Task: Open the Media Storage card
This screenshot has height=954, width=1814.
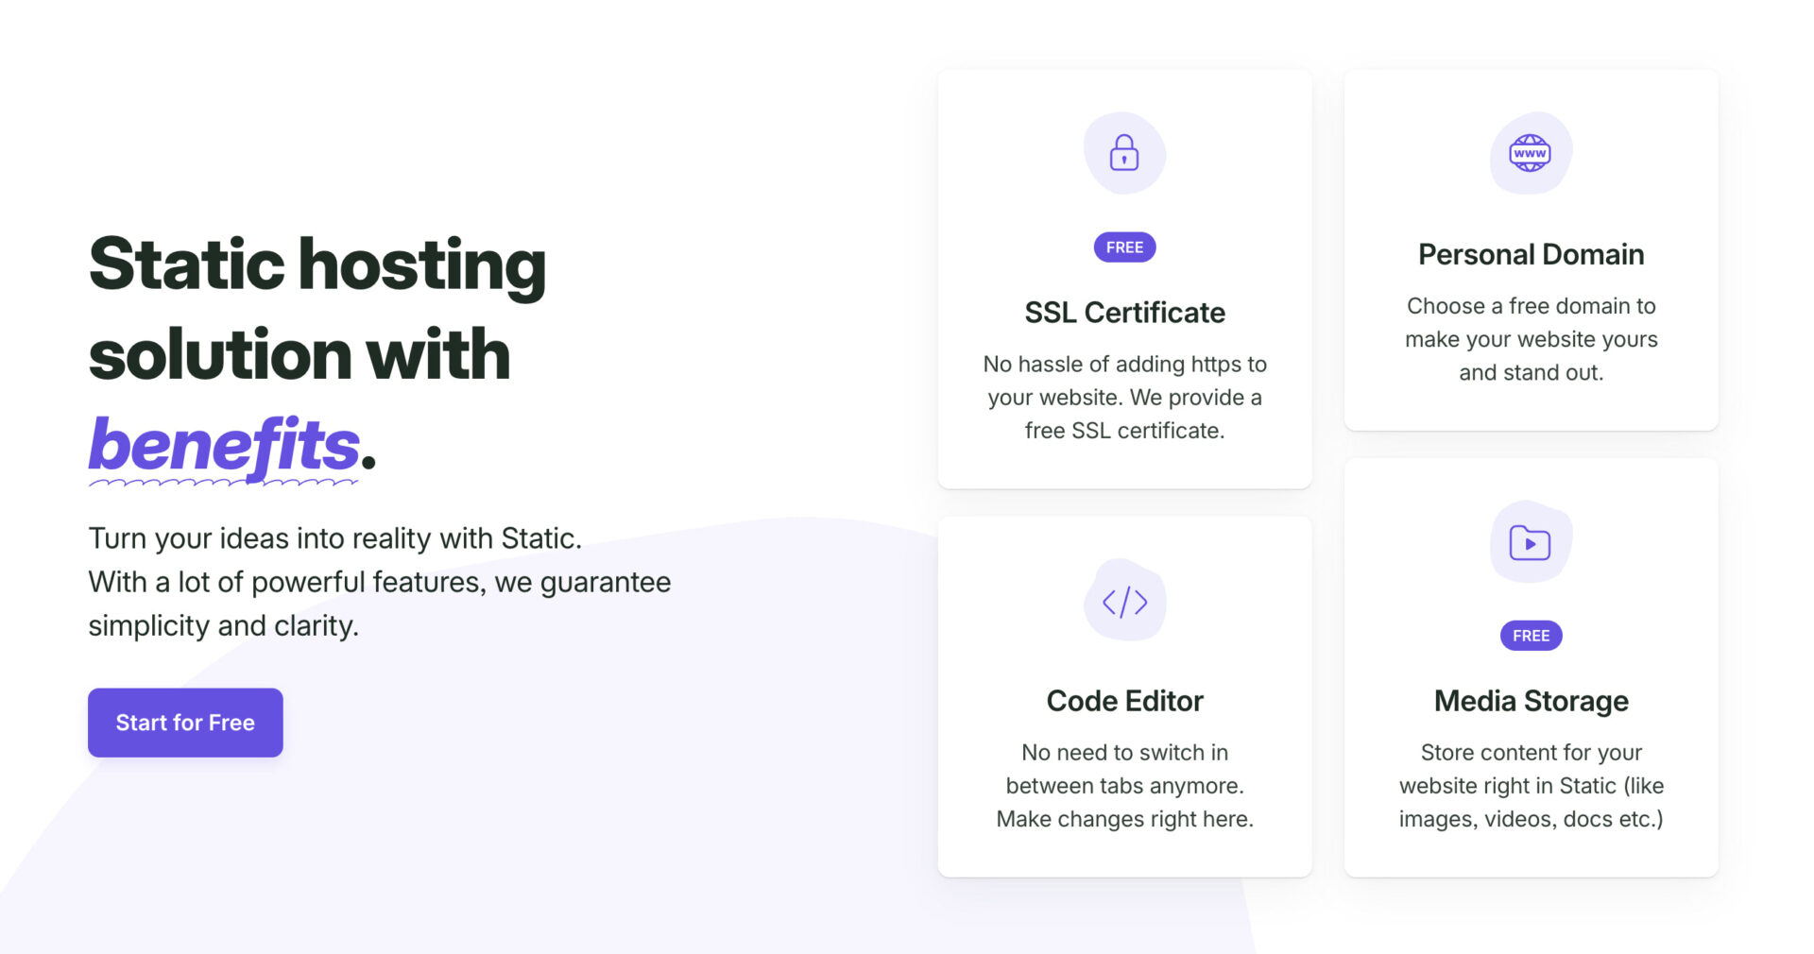Action: pos(1531,666)
